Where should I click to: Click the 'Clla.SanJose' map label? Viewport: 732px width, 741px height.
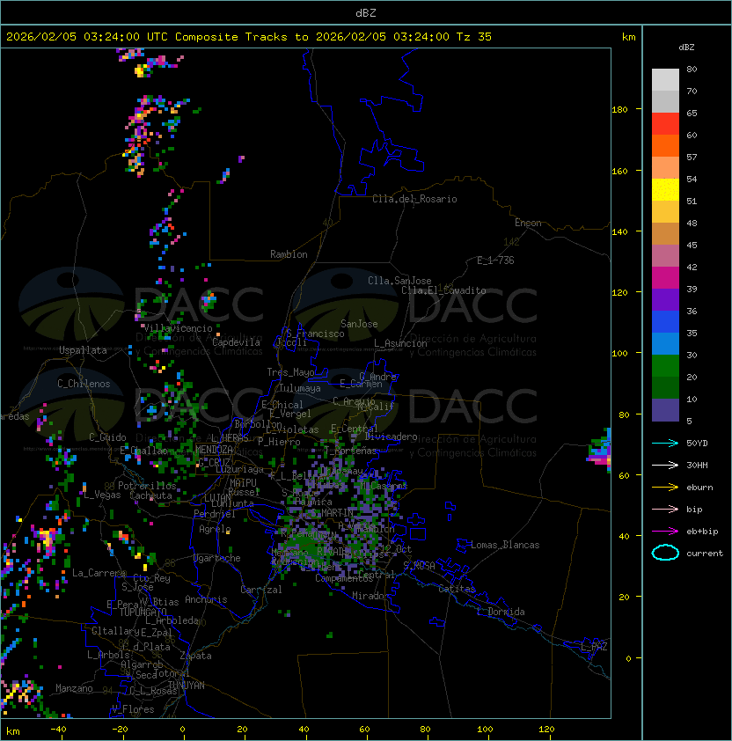[x=399, y=281]
